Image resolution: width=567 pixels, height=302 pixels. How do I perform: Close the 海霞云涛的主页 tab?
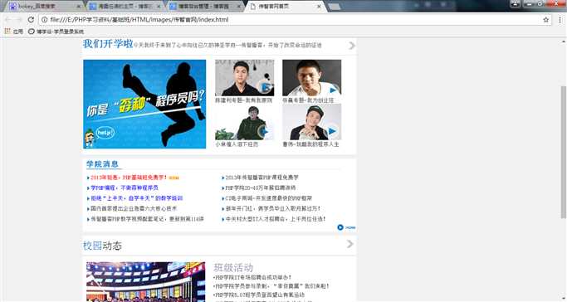[159, 7]
